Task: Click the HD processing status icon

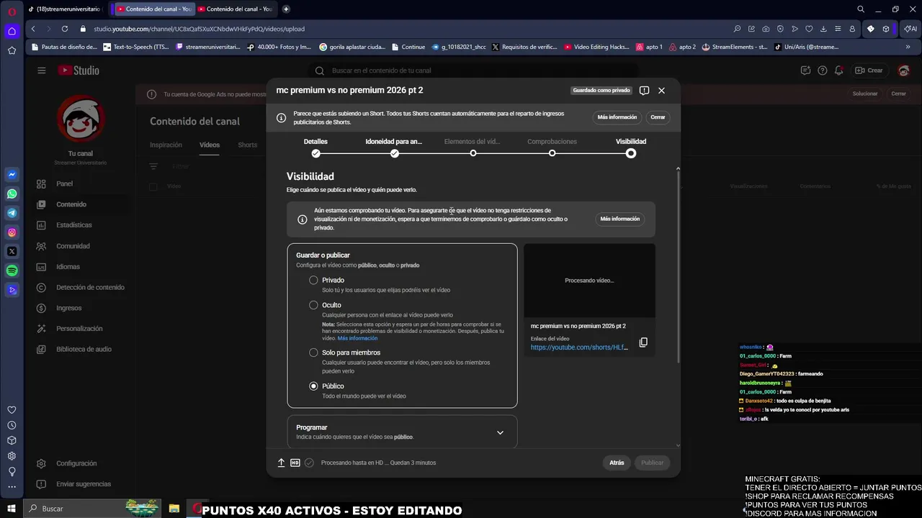Action: 295,463
